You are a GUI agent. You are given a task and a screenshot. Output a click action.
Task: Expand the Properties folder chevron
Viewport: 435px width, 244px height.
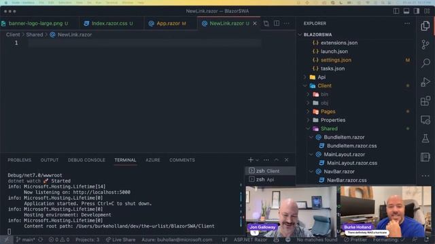click(308, 120)
